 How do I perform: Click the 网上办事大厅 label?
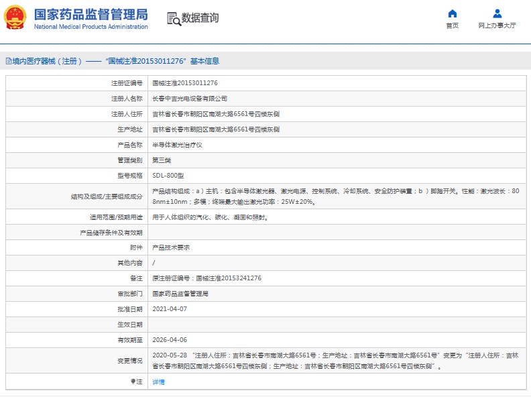(497, 25)
